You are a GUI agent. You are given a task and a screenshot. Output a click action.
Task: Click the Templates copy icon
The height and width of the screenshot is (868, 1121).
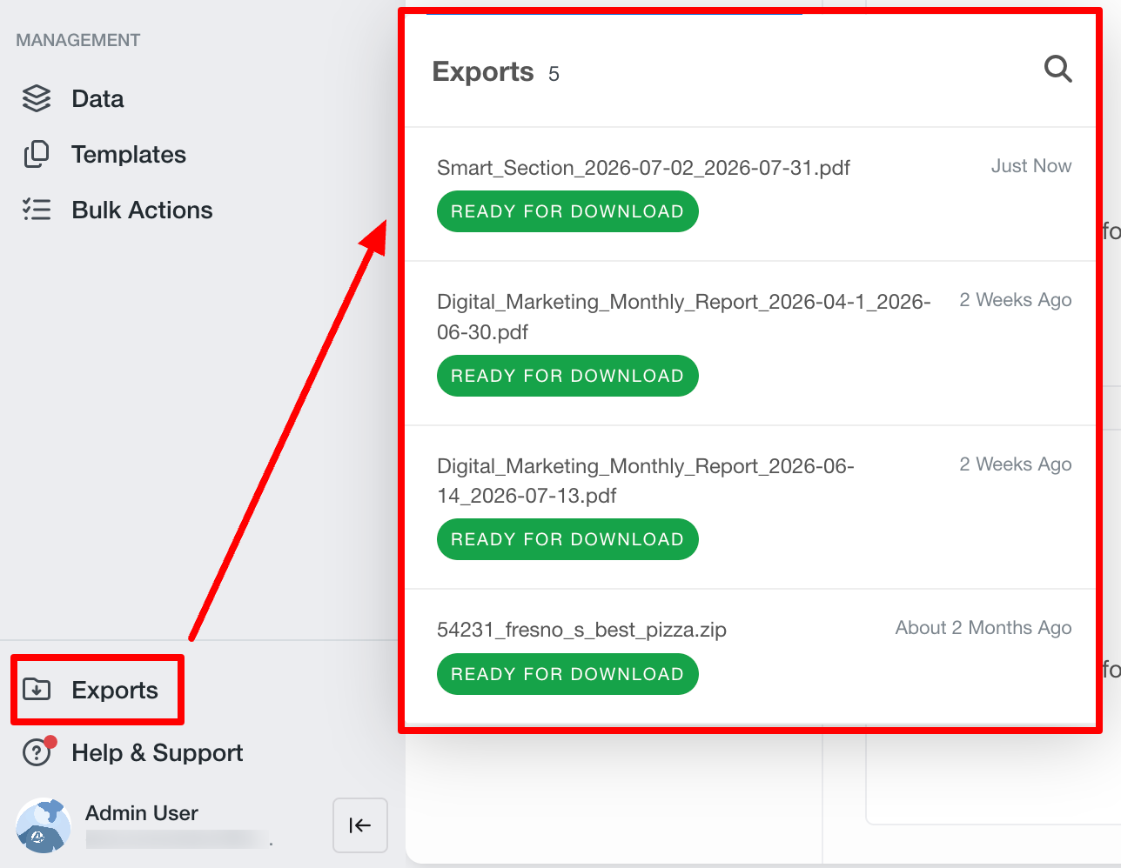click(x=37, y=154)
